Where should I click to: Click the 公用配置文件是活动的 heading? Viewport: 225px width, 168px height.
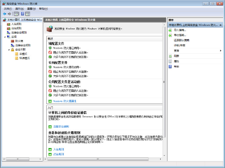pos(64,82)
